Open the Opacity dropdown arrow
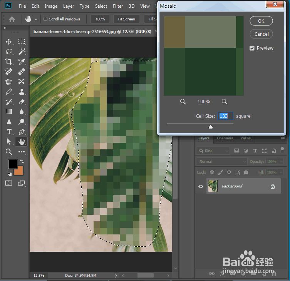The height and width of the screenshot is (281, 290). (x=281, y=162)
